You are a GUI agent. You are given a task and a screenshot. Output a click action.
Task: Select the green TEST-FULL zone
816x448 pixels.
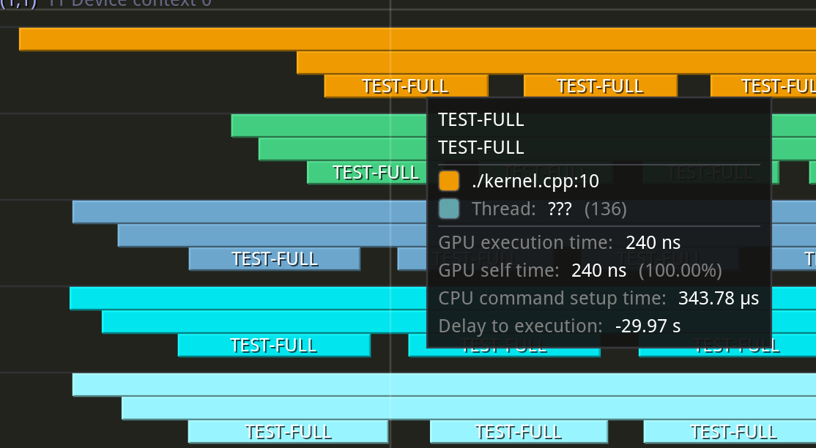tap(366, 173)
